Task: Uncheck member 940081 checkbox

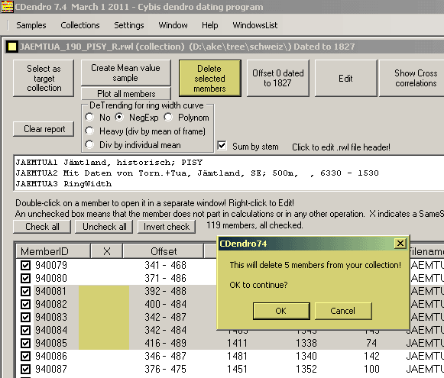Action: (x=25, y=292)
